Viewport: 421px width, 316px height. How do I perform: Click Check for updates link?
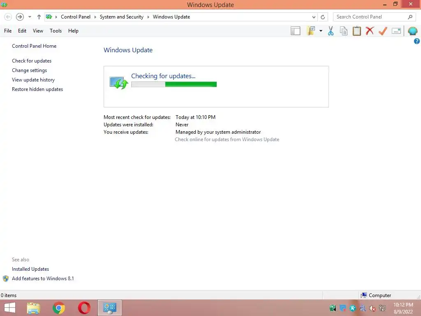pos(32,61)
